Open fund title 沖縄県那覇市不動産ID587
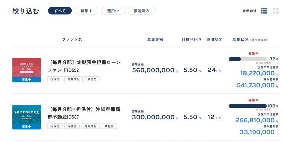The image size is (283, 143). coord(84,113)
